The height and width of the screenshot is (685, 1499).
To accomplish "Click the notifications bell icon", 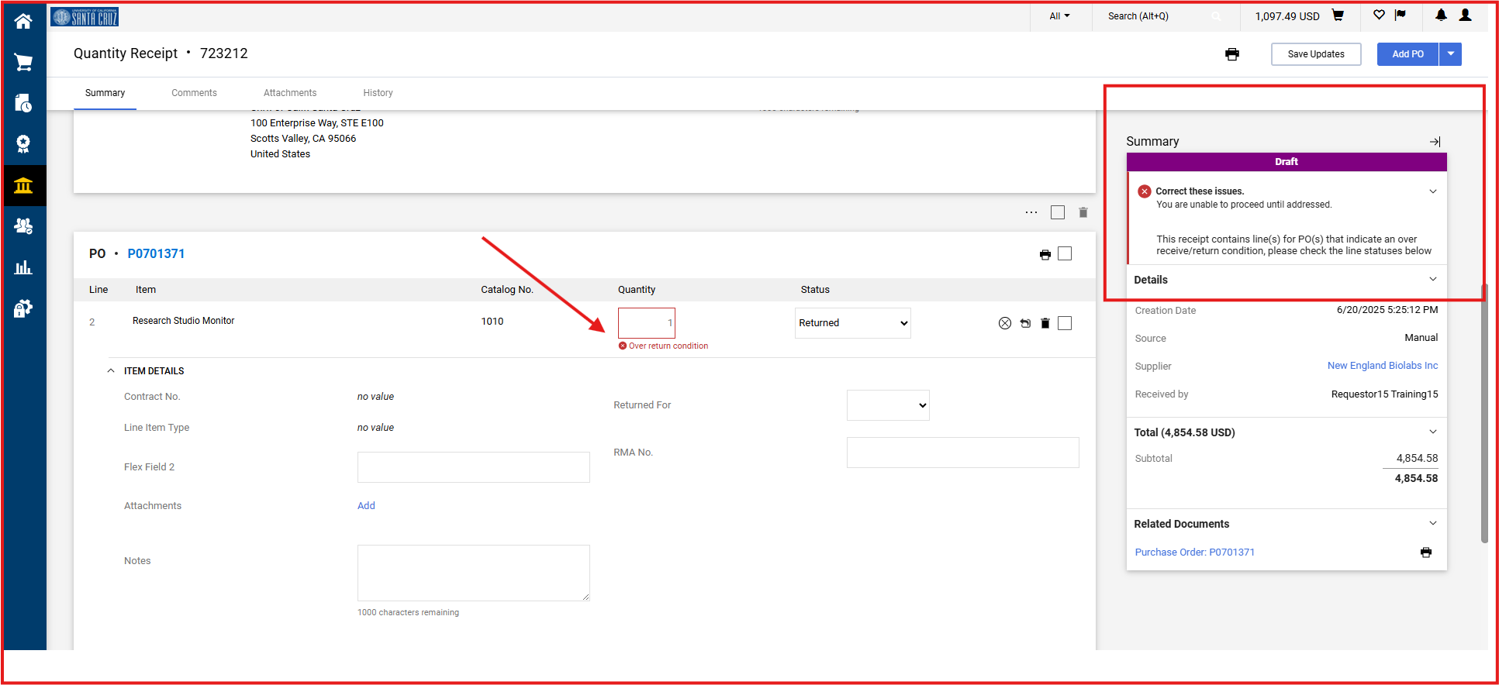I will [1441, 15].
